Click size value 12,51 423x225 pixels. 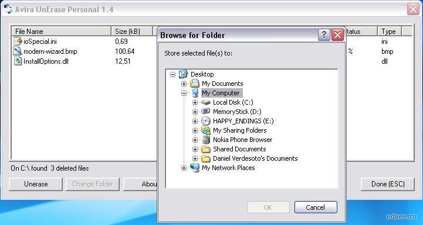point(123,61)
